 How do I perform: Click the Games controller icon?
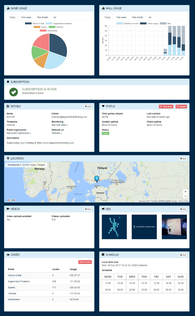[x=8, y=255]
